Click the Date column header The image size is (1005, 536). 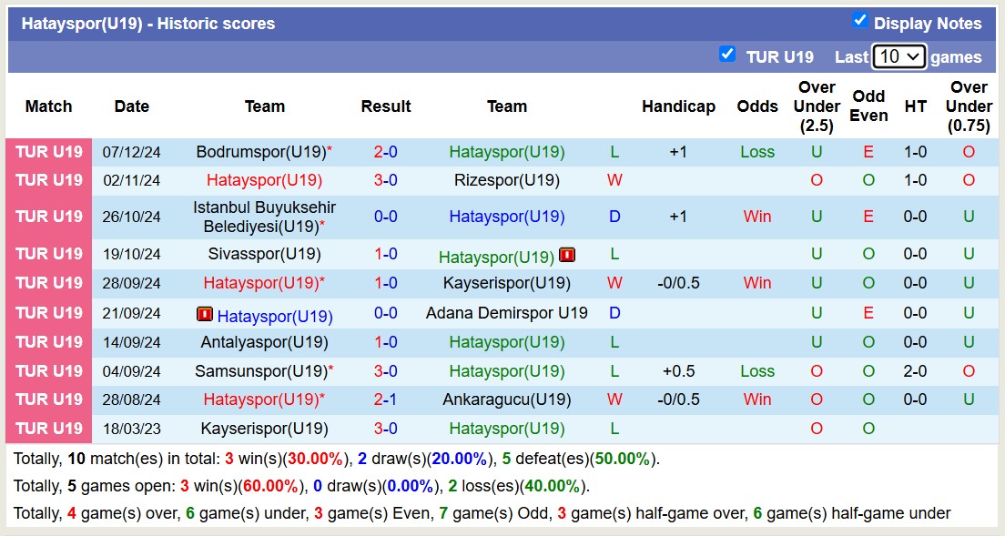coord(131,106)
